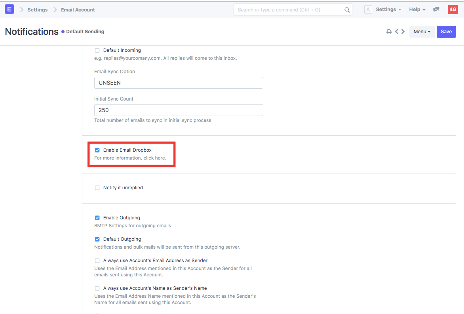This screenshot has height=314, width=464.
Task: Click the Initial Sync Count input field
Action: pos(178,110)
